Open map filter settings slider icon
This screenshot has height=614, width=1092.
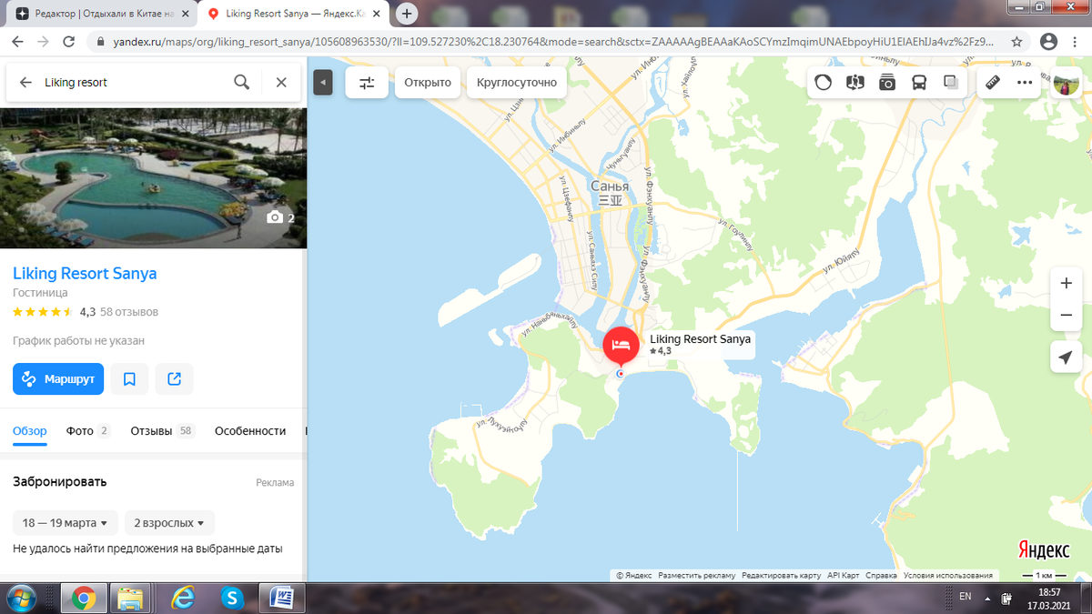click(367, 82)
